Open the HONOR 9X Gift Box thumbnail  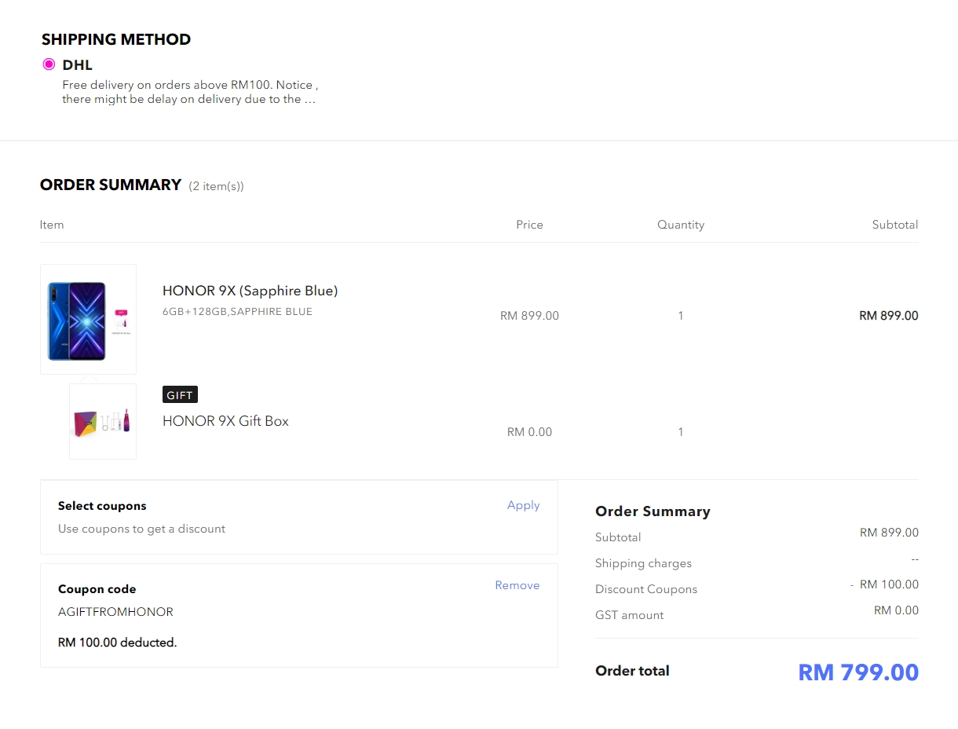tap(103, 421)
